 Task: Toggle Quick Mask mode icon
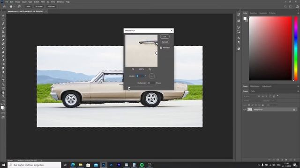point(3,113)
